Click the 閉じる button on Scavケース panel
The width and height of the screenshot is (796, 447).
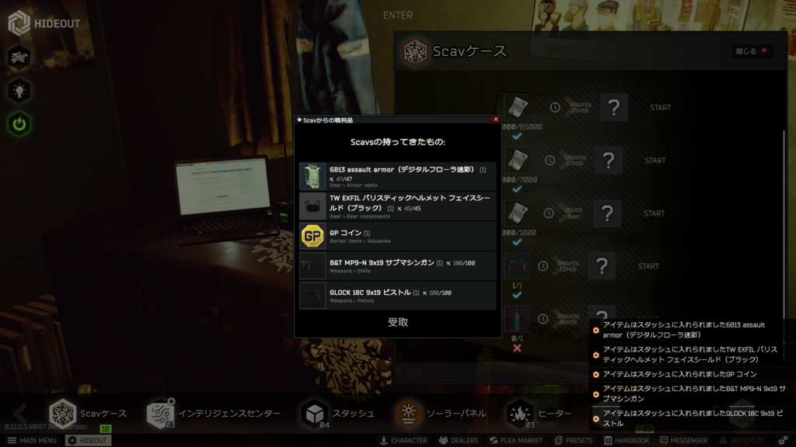pos(752,51)
